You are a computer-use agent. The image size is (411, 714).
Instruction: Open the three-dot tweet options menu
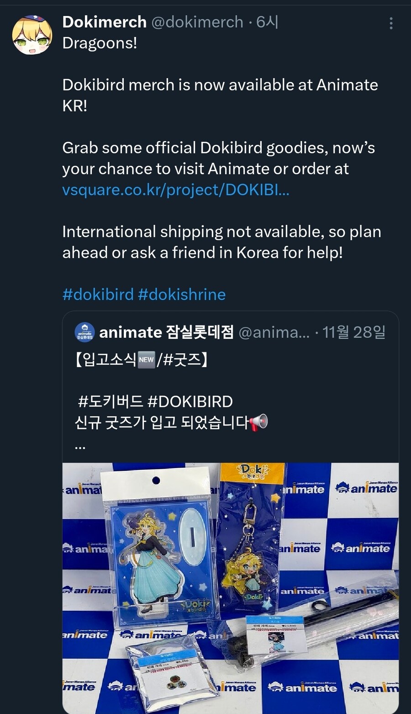(x=391, y=23)
